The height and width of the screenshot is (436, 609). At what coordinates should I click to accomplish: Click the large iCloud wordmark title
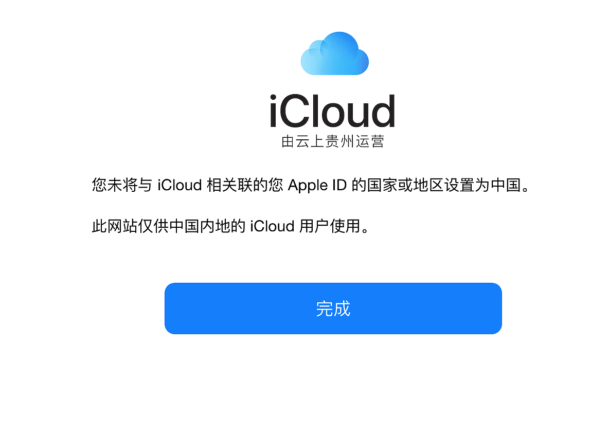[332, 112]
